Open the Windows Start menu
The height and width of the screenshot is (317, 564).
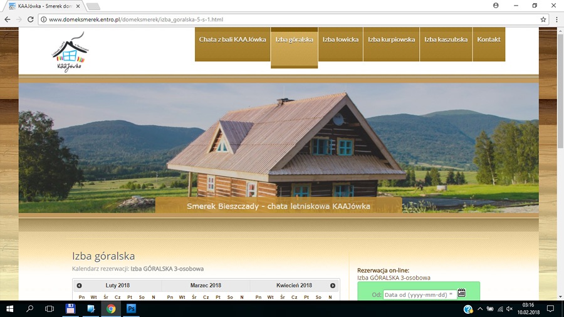pos(9,309)
